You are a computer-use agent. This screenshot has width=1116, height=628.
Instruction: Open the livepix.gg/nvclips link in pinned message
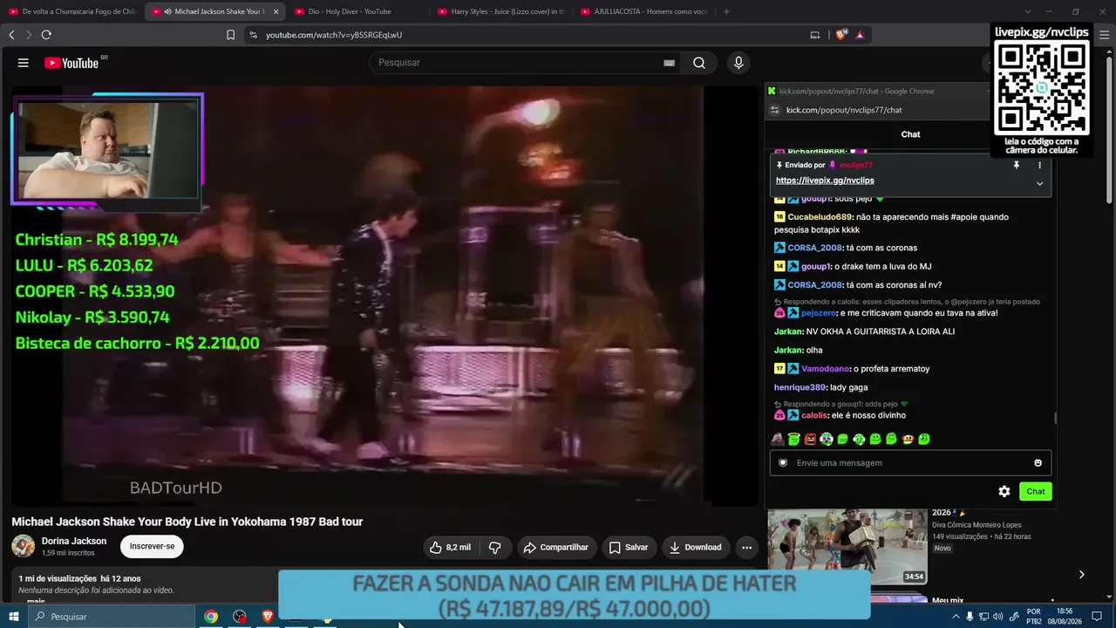click(825, 181)
